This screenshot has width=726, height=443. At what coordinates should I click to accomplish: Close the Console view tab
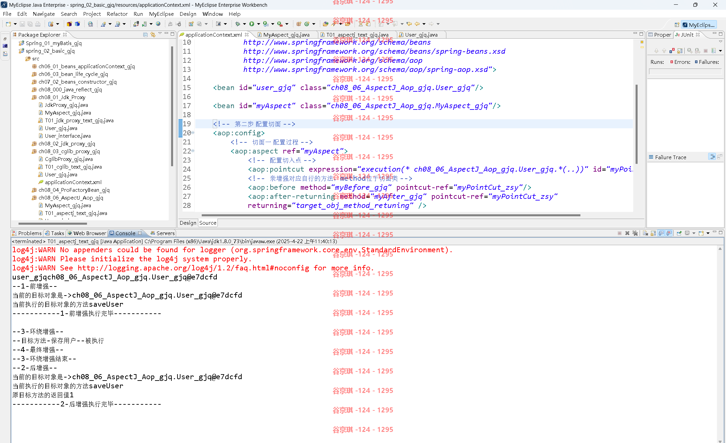pyautogui.click(x=140, y=233)
